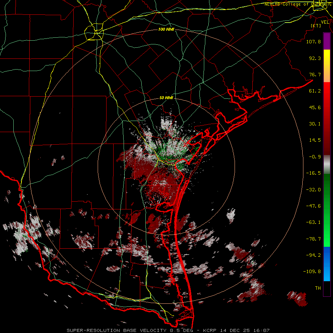This screenshot has width=333, height=333.
Task: Click the 14.5 legend value
Action: pos(315,140)
